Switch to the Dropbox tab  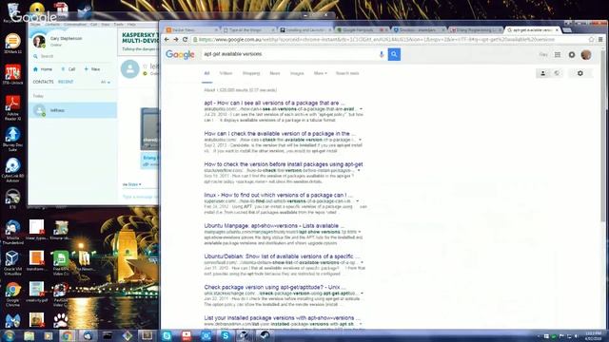tap(419, 29)
